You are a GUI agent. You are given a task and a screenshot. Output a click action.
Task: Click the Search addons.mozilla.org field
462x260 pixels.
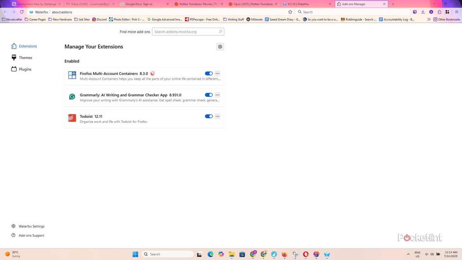[x=188, y=31]
